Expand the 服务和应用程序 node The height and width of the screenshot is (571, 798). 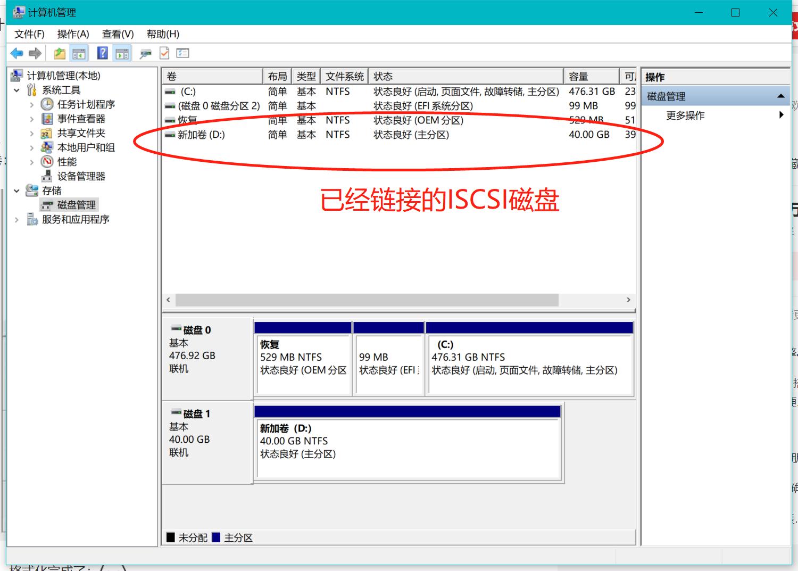[x=16, y=219]
